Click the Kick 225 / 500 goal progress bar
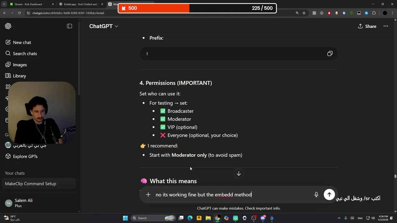Screen dimensions: 397x223 tap(197, 8)
